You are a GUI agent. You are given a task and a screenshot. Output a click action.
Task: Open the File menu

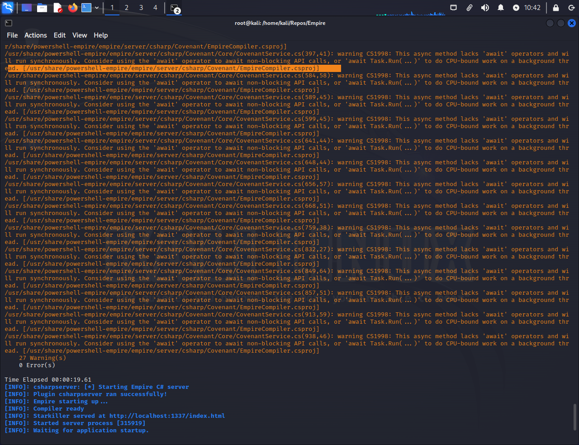(12, 35)
